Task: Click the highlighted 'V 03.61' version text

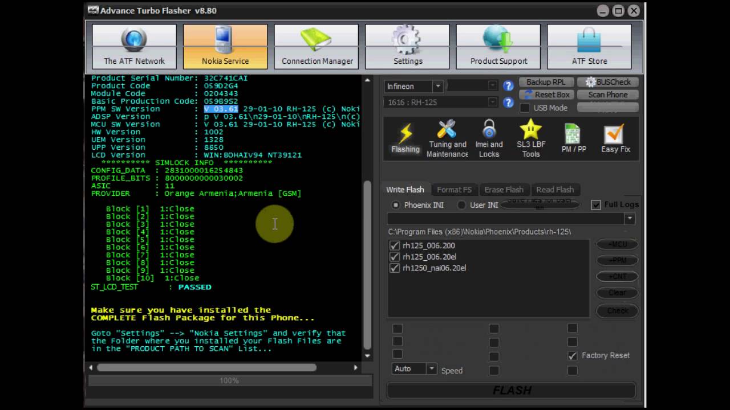Action: click(x=221, y=109)
